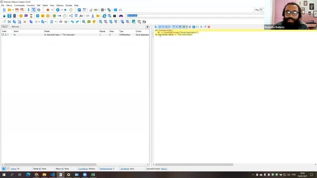This screenshot has height=178, width=317.
Task: Click the TitleMatchMode link in status bar
Action: tap(106, 169)
